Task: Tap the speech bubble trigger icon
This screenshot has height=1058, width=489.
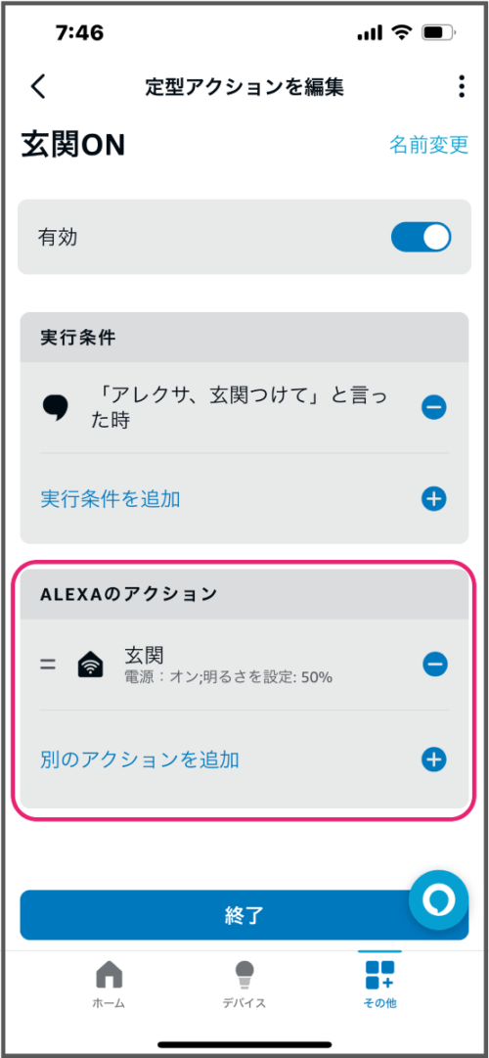Action: click(x=55, y=408)
